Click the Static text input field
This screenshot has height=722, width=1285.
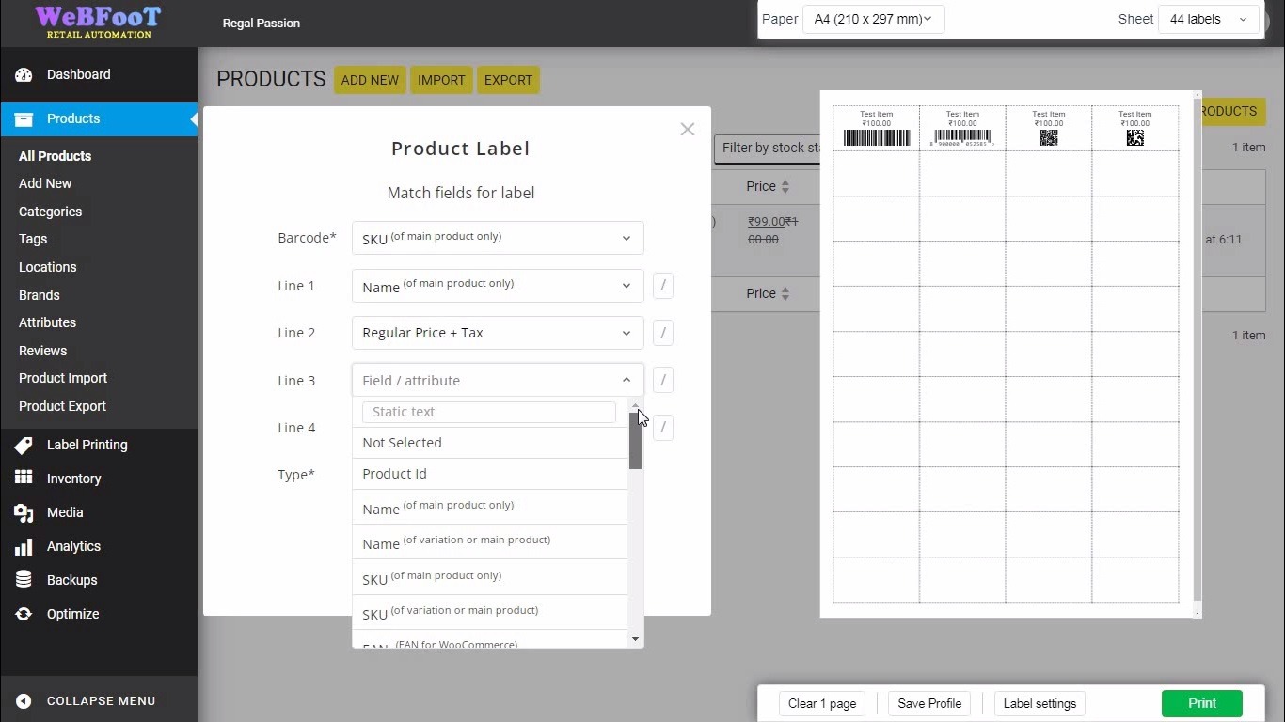[x=488, y=412]
